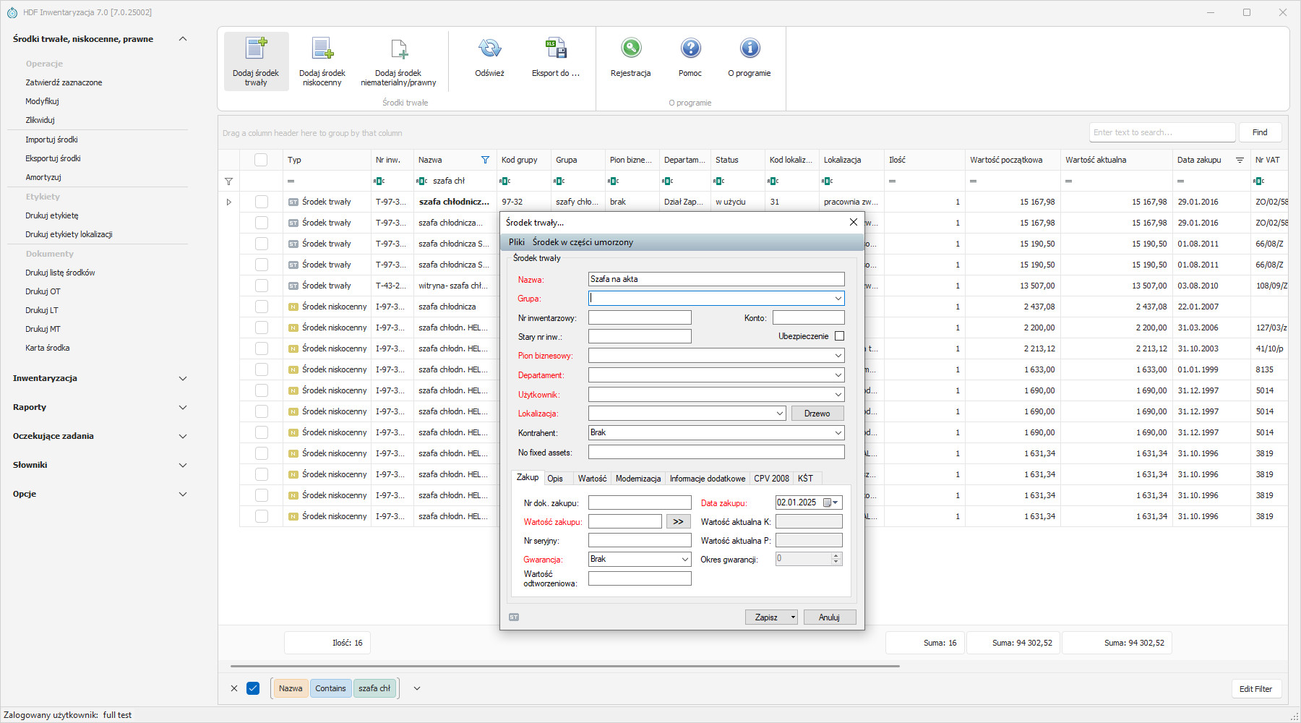
Task: Click the Nazwa column filter icon
Action: [485, 160]
